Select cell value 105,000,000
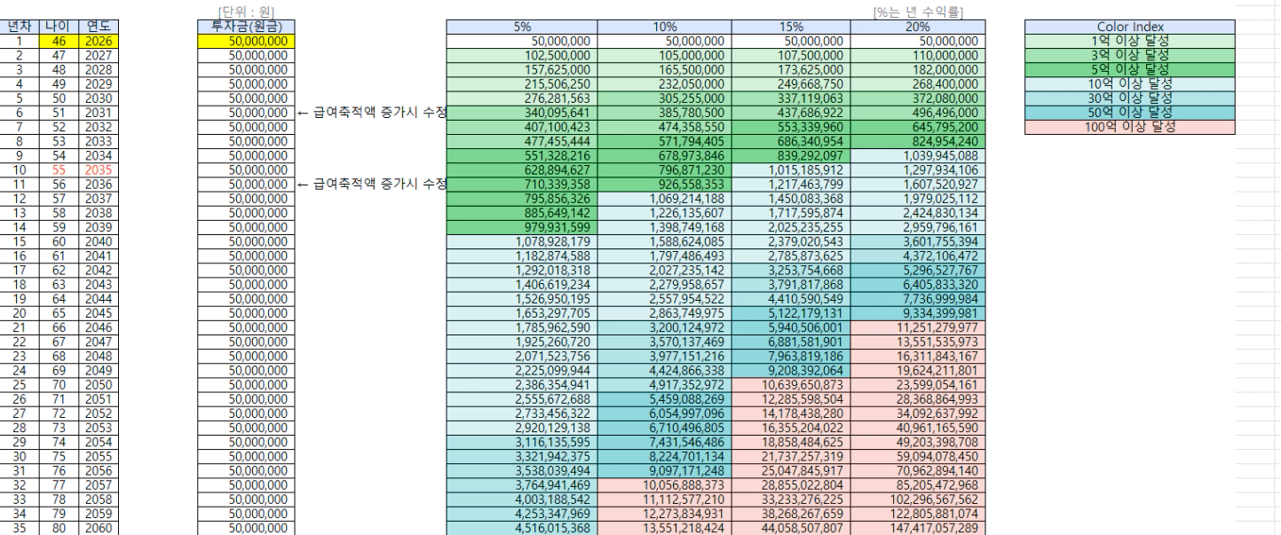Viewport: 1281px width, 535px height. (662, 55)
